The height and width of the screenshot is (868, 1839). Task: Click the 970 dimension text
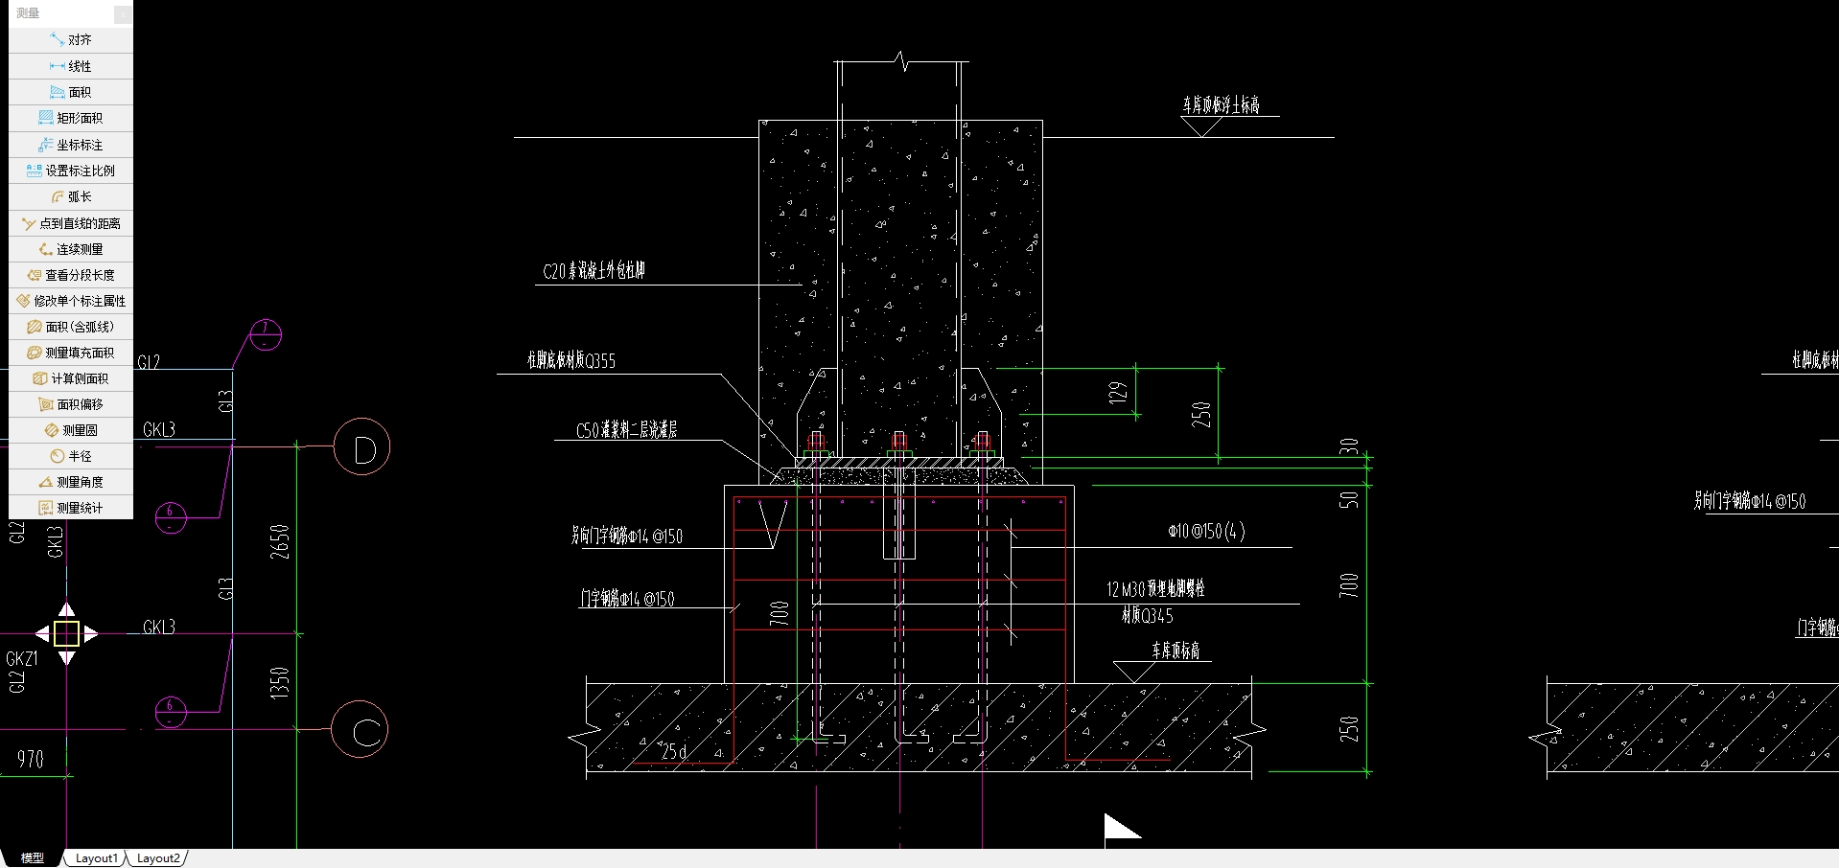[x=31, y=760]
